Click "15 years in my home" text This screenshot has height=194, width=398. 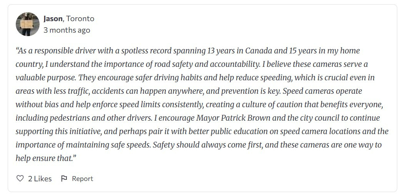[x=313, y=51]
